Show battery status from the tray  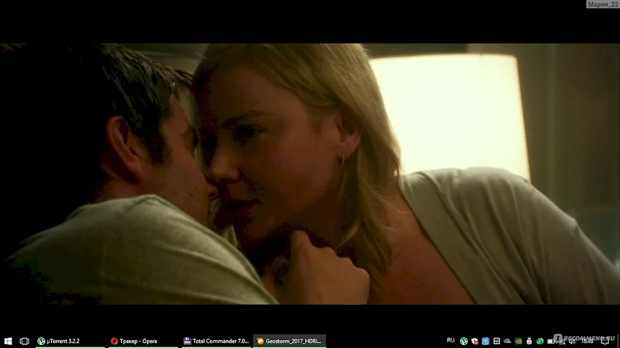click(x=551, y=341)
